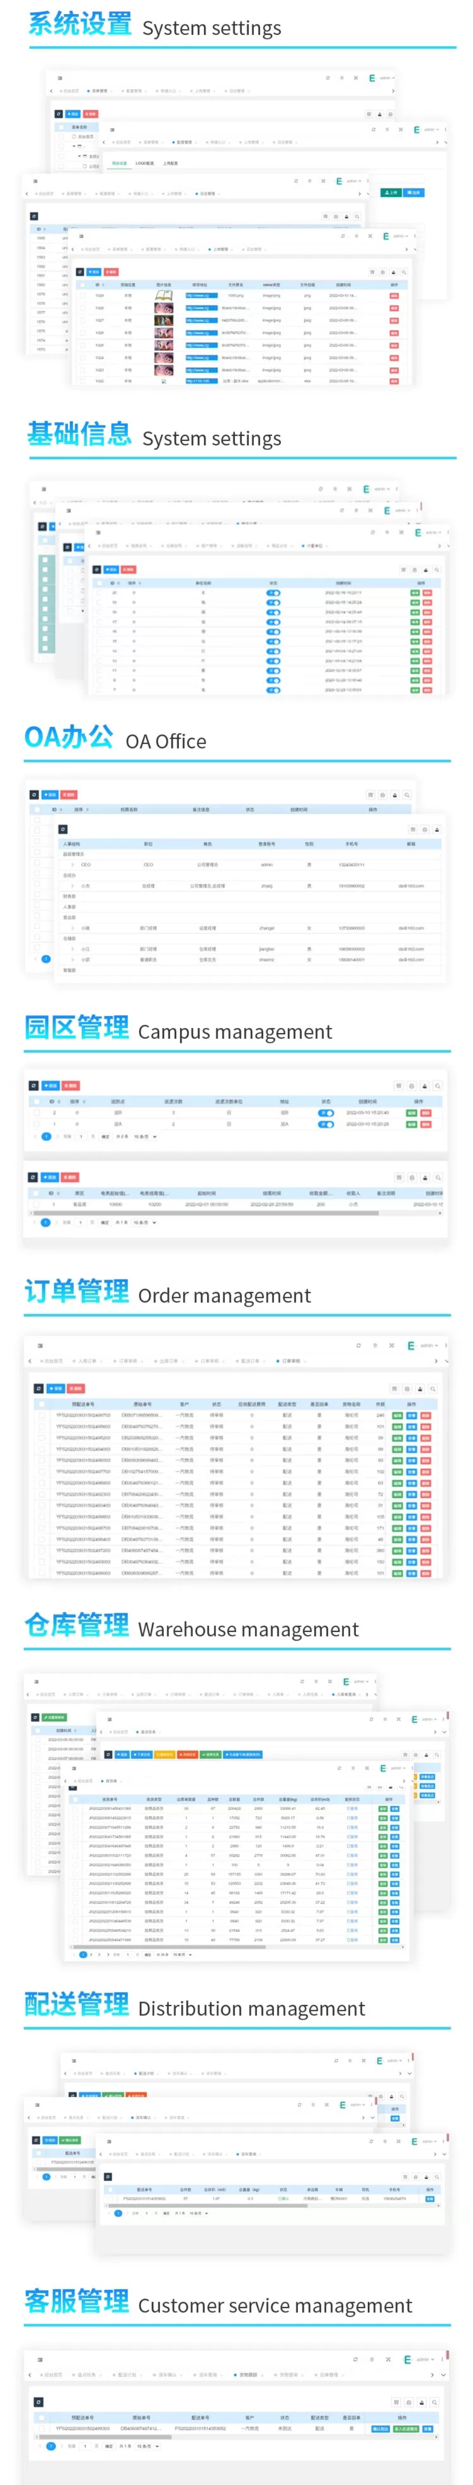Toggle the status switch in the first Campus management row

[326, 1113]
